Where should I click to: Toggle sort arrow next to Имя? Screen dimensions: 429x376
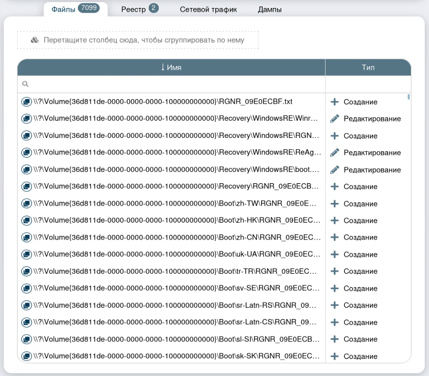[x=163, y=68]
